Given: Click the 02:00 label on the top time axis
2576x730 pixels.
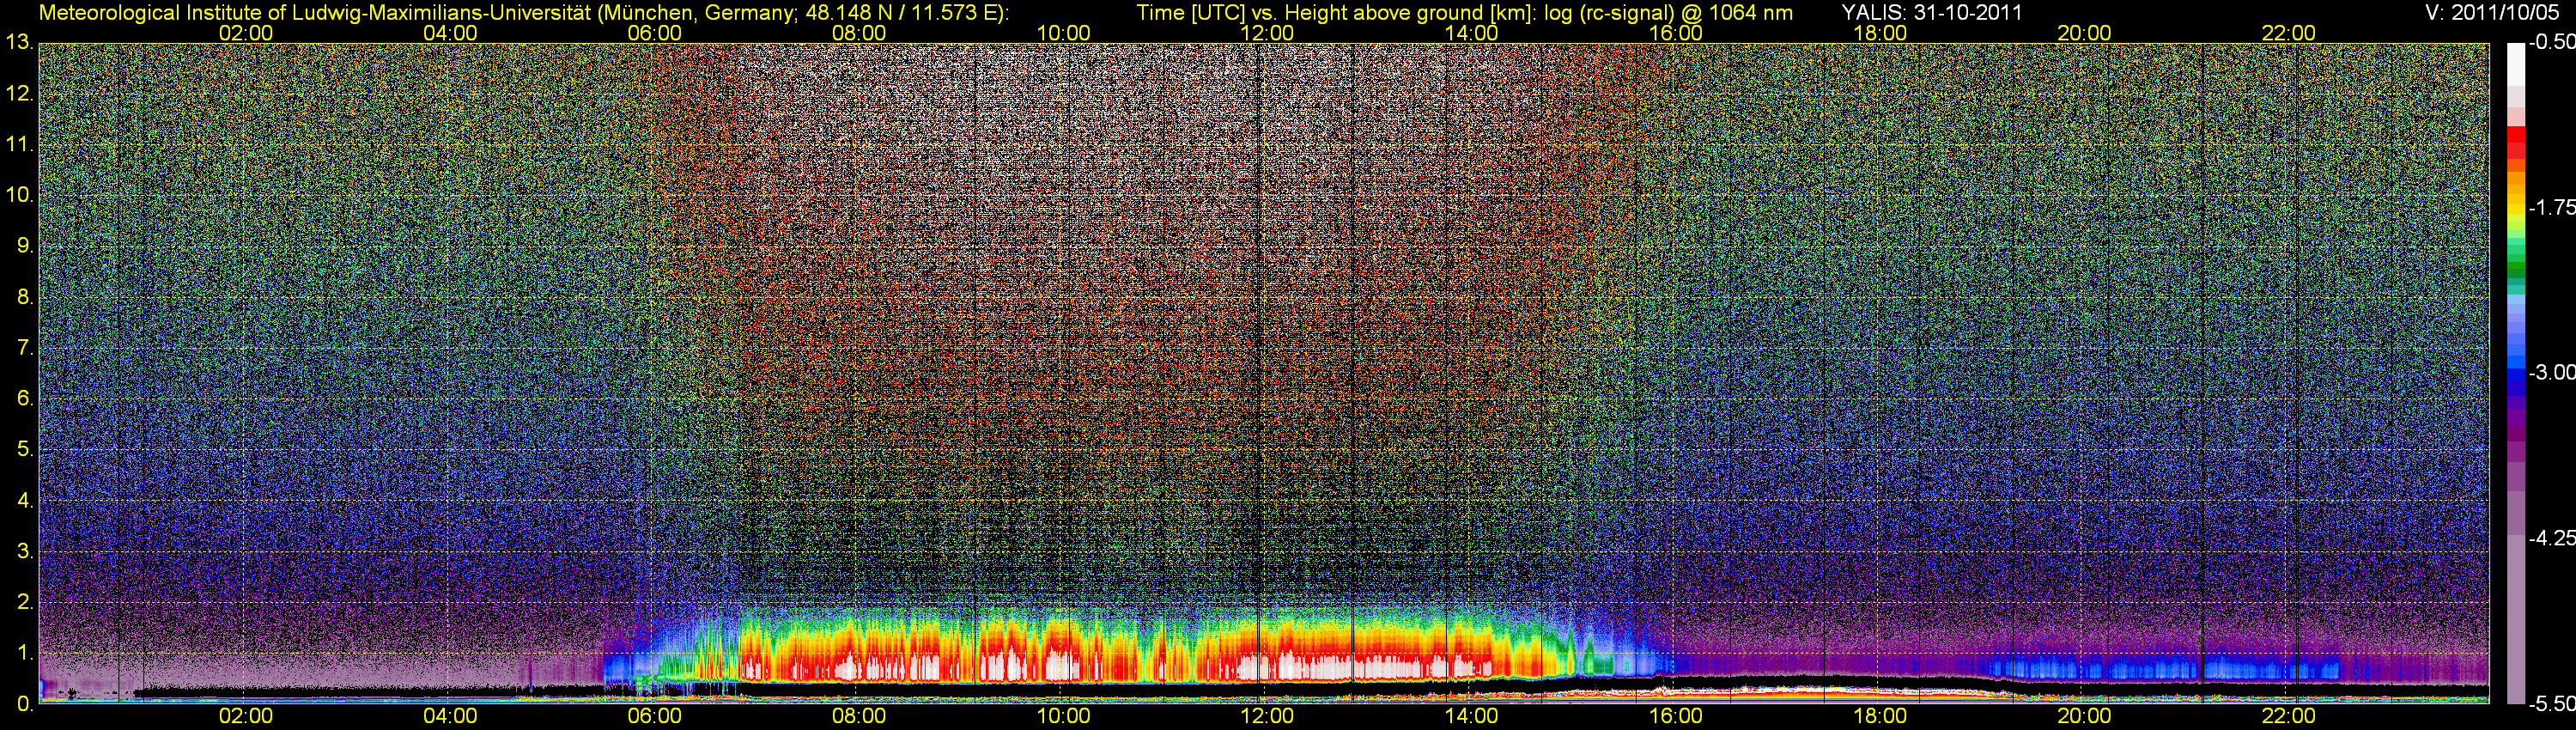Looking at the screenshot, I should [246, 33].
